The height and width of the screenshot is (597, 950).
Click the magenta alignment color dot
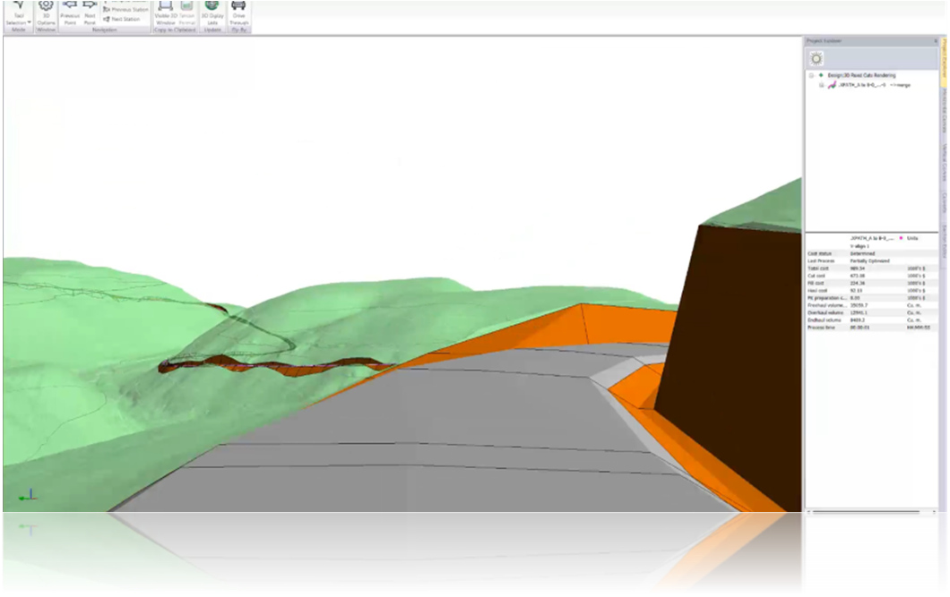901,238
